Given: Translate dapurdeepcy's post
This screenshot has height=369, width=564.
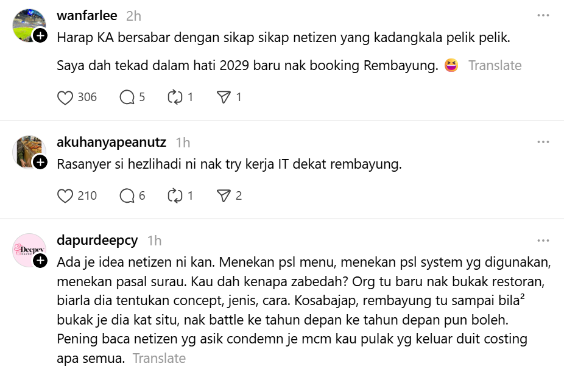Looking at the screenshot, I should pos(159,359).
